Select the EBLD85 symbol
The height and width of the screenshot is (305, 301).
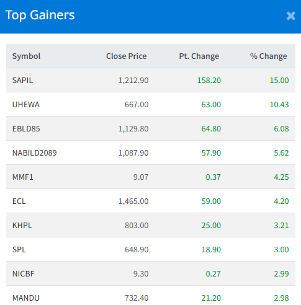[26, 128]
